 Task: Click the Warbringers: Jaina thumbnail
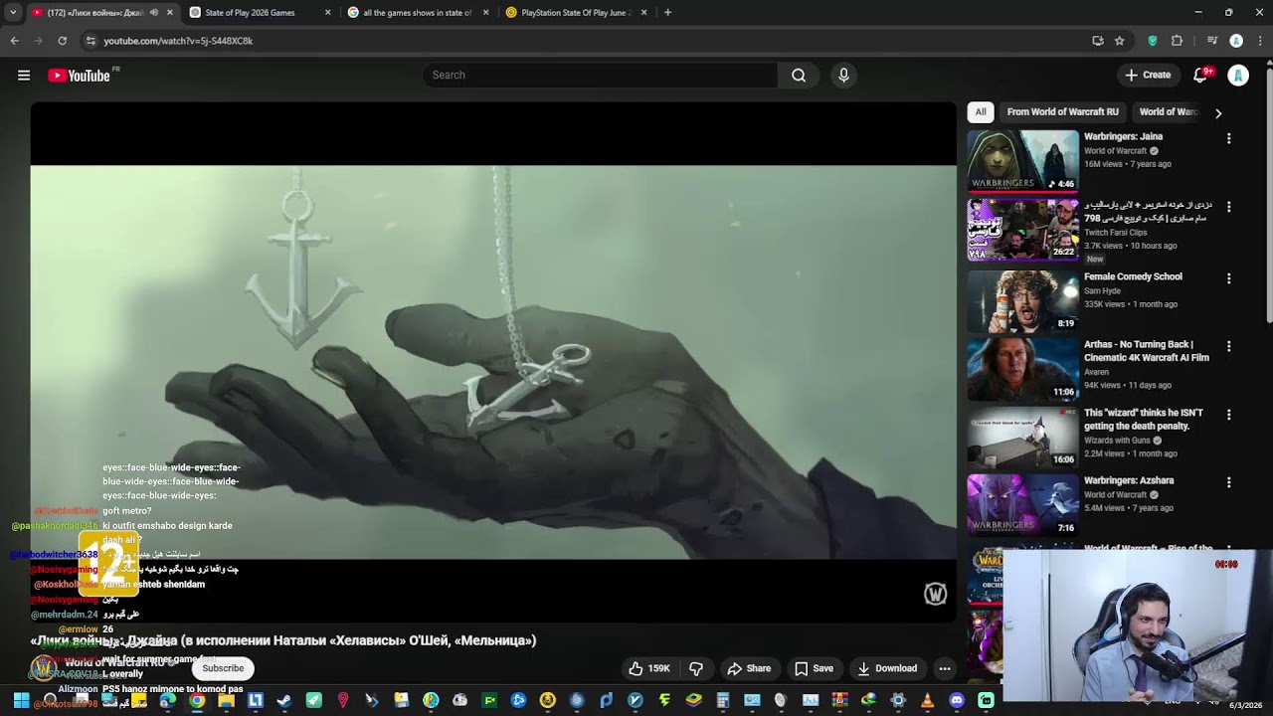click(x=1022, y=160)
